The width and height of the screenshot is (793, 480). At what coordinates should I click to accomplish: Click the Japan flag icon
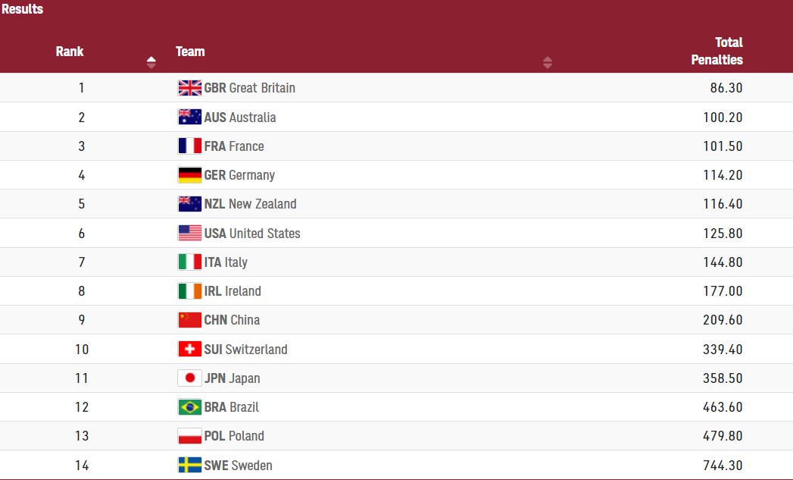coord(189,378)
